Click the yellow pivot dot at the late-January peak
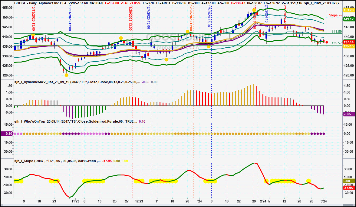This screenshot has width=356, height=207. point(254,10)
